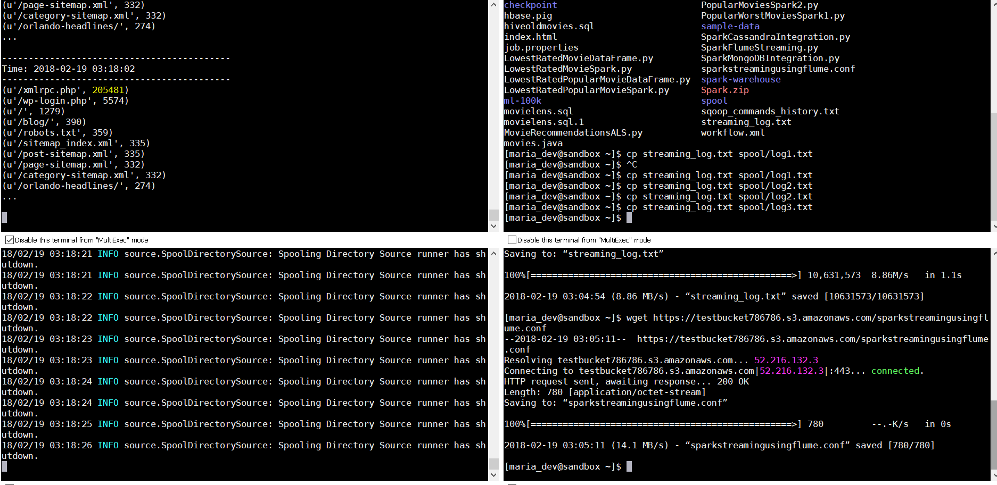Click 'PopularWorstMoviesSpark1.py' in the listing
The height and width of the screenshot is (485, 997).
773,15
